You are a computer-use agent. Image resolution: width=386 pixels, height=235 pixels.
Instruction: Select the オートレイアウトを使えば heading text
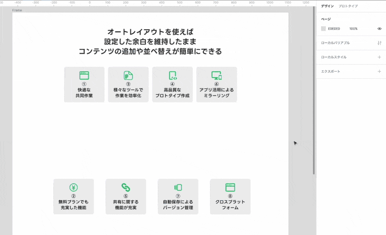pyautogui.click(x=150, y=31)
